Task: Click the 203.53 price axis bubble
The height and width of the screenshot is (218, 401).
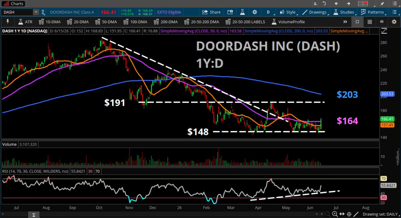Action: pos(387,94)
